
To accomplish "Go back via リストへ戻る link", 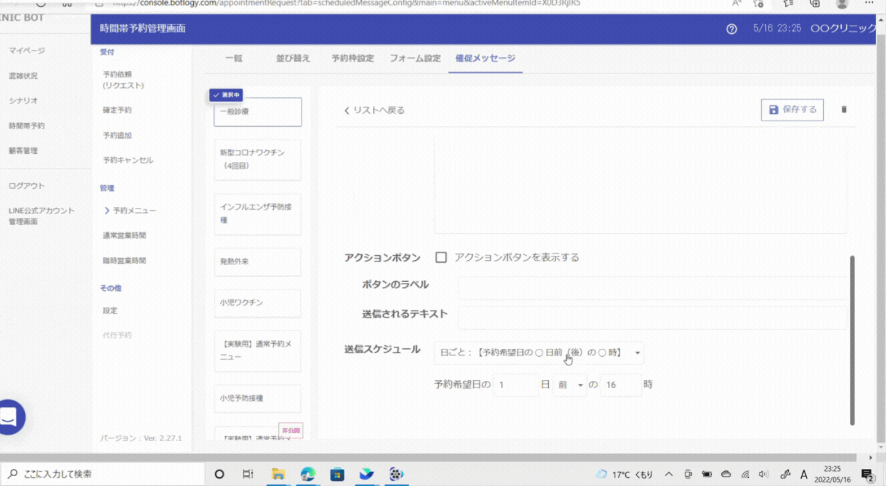I will (374, 110).
